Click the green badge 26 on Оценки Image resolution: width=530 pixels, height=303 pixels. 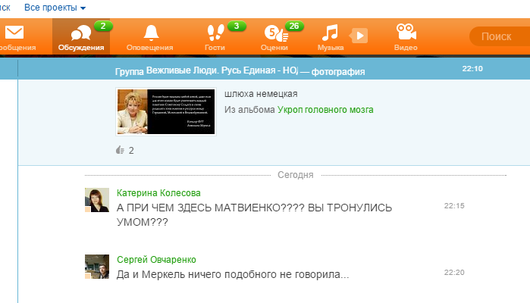click(294, 26)
